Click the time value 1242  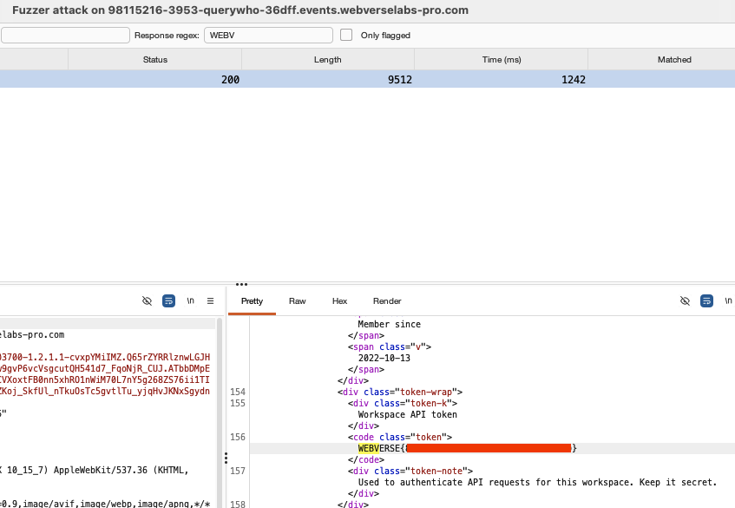(x=574, y=80)
